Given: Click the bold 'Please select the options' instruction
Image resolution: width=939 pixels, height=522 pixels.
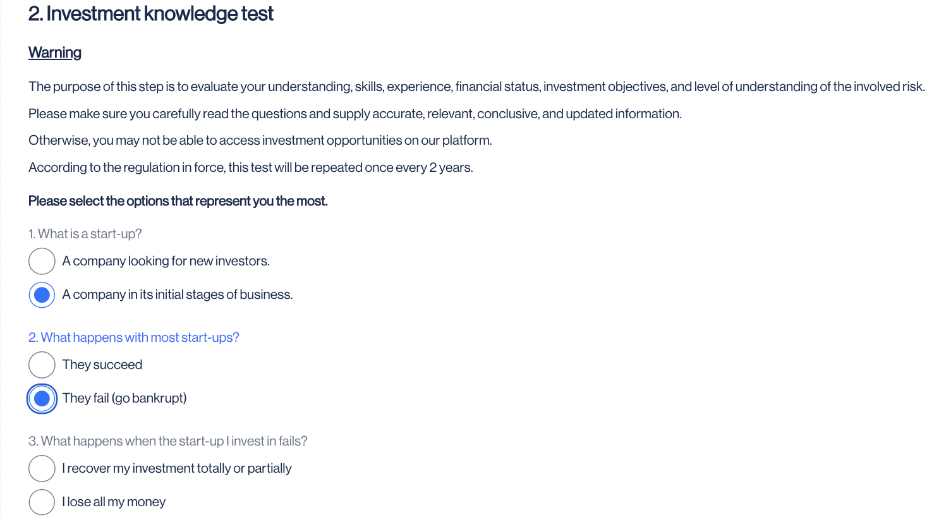Looking at the screenshot, I should point(178,201).
